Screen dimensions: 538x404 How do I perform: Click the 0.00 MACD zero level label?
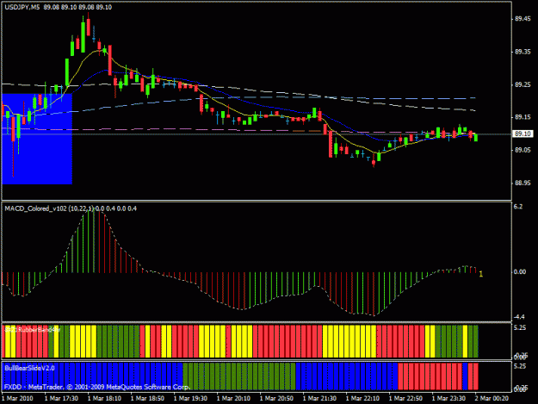pyautogui.click(x=519, y=272)
